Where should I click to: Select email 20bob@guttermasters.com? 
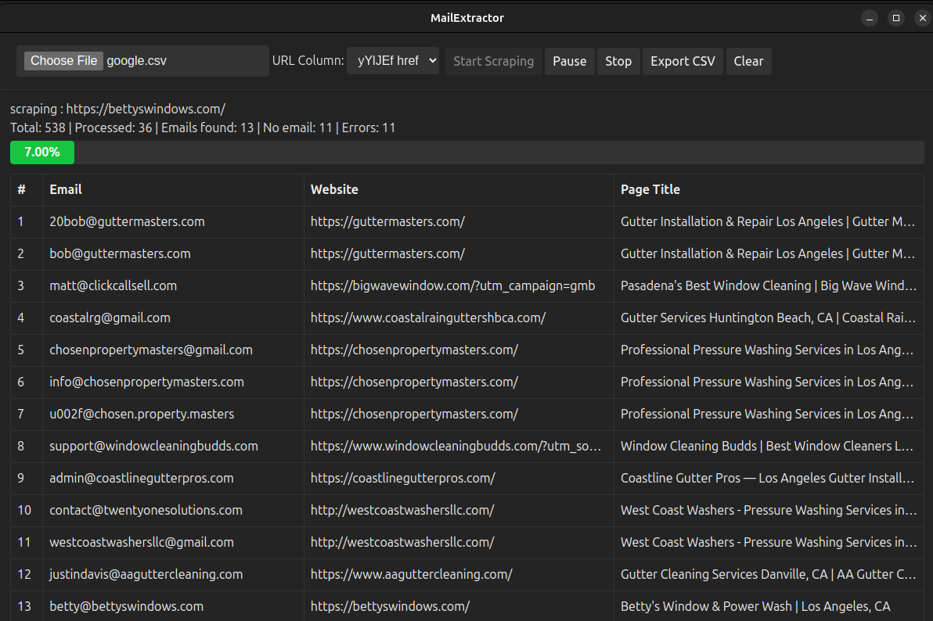pyautogui.click(x=127, y=222)
